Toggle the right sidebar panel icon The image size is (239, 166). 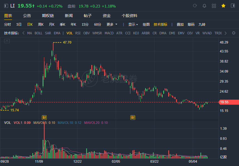[233, 6]
